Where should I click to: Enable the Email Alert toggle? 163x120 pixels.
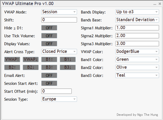[x=49, y=75]
